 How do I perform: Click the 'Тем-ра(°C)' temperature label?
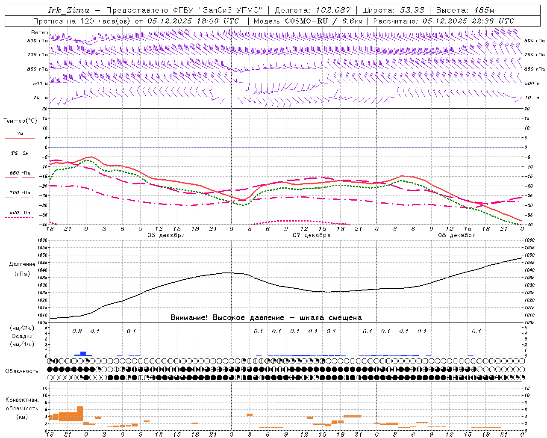(x=20, y=121)
